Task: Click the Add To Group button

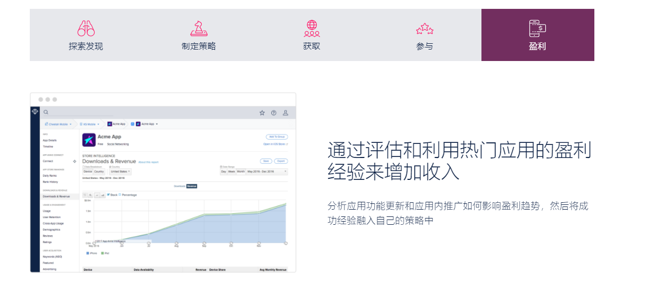Action: tap(277, 137)
